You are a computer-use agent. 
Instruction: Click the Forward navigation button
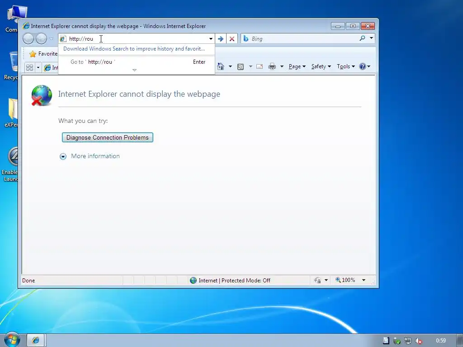41,39
